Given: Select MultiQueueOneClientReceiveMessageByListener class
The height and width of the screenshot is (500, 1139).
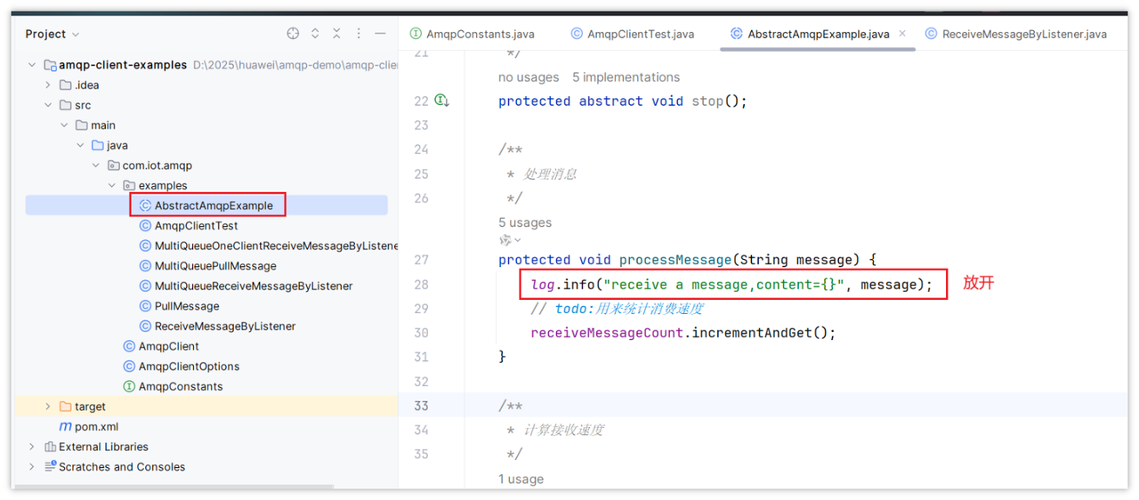Looking at the screenshot, I should point(276,246).
